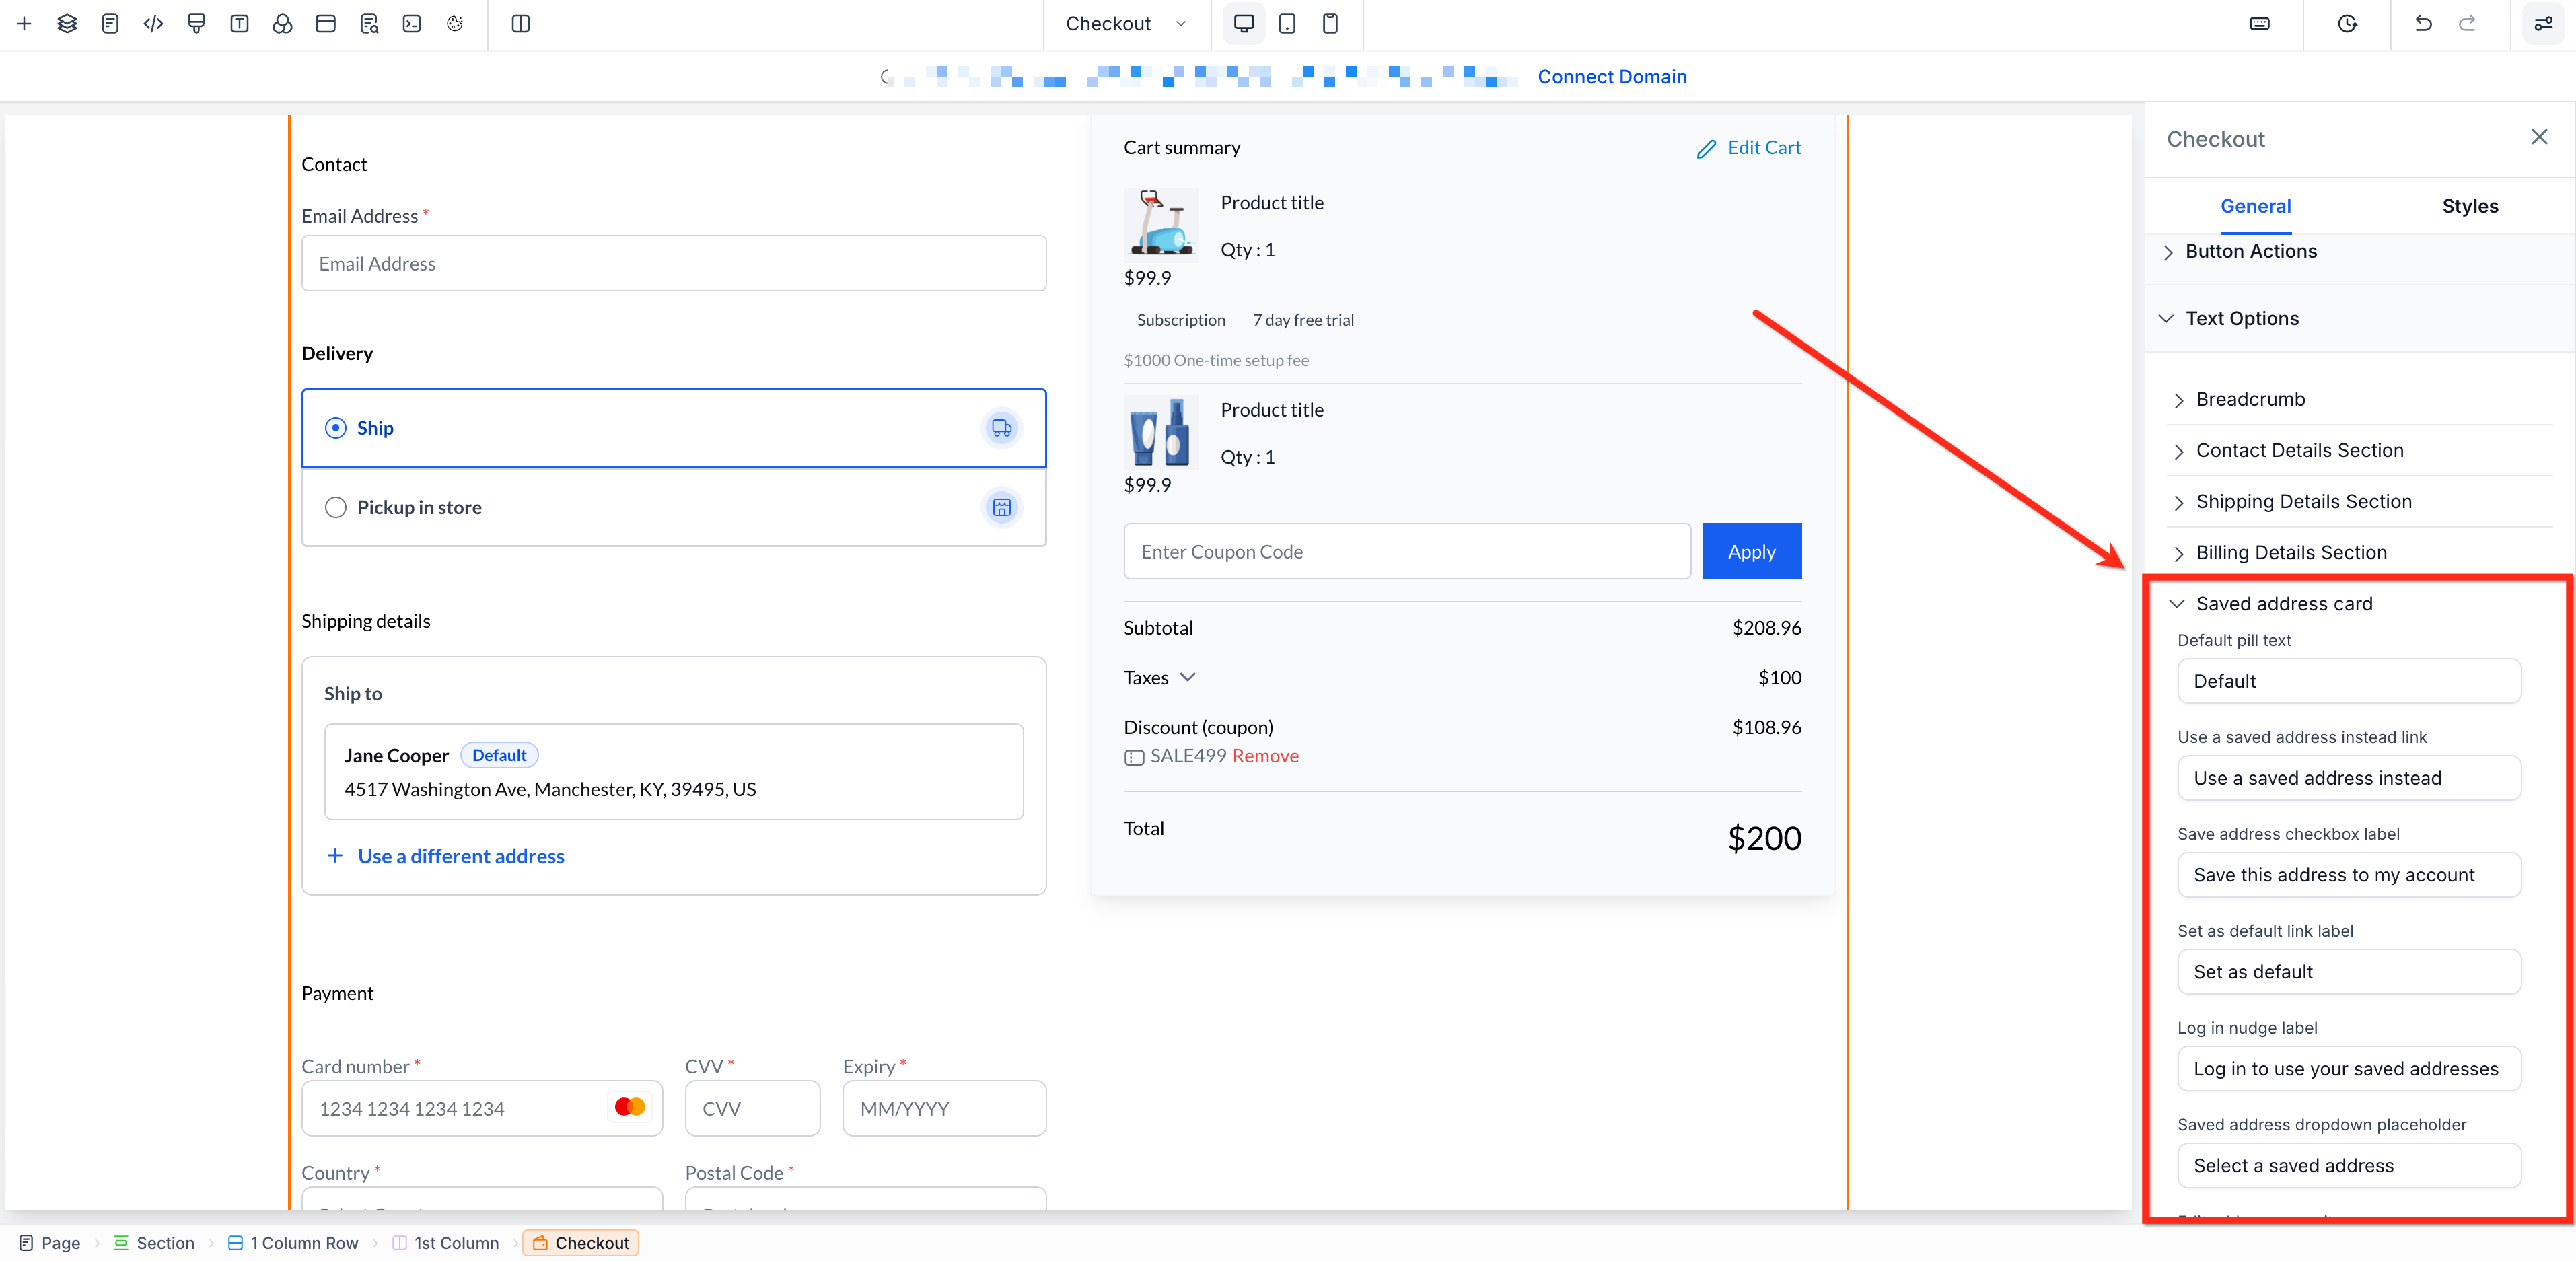
Task: Close the Checkout settings panel
Action: point(2539,137)
